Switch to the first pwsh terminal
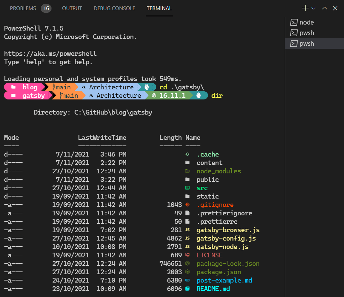 click(306, 33)
